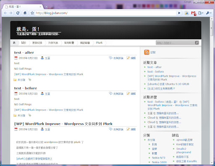215x166 pixels.
Task: Open the '[plurk]' link in WordPlurk post body
Action: point(34,158)
